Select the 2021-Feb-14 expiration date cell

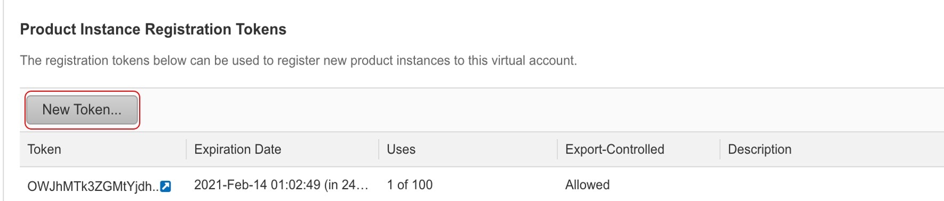point(281,185)
